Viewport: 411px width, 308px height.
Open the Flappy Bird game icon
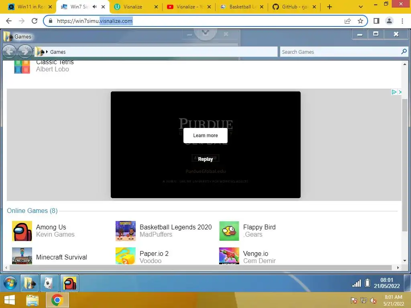[229, 231]
